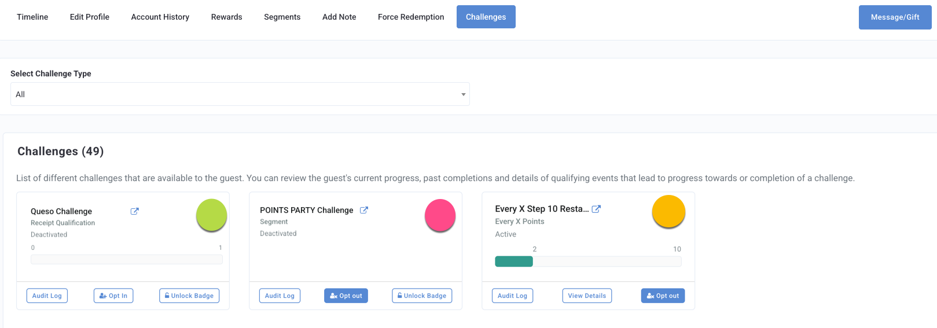This screenshot has height=328, width=937.
Task: Open Queso Challenge external link icon
Action: (x=134, y=211)
